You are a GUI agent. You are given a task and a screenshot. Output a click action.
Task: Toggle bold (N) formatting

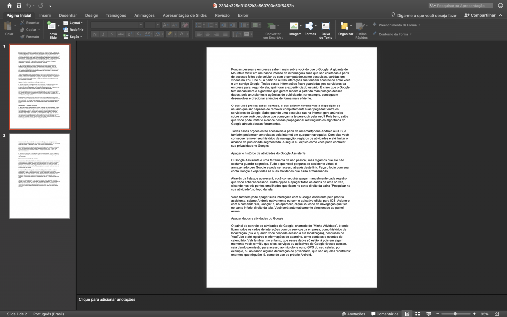click(95, 34)
